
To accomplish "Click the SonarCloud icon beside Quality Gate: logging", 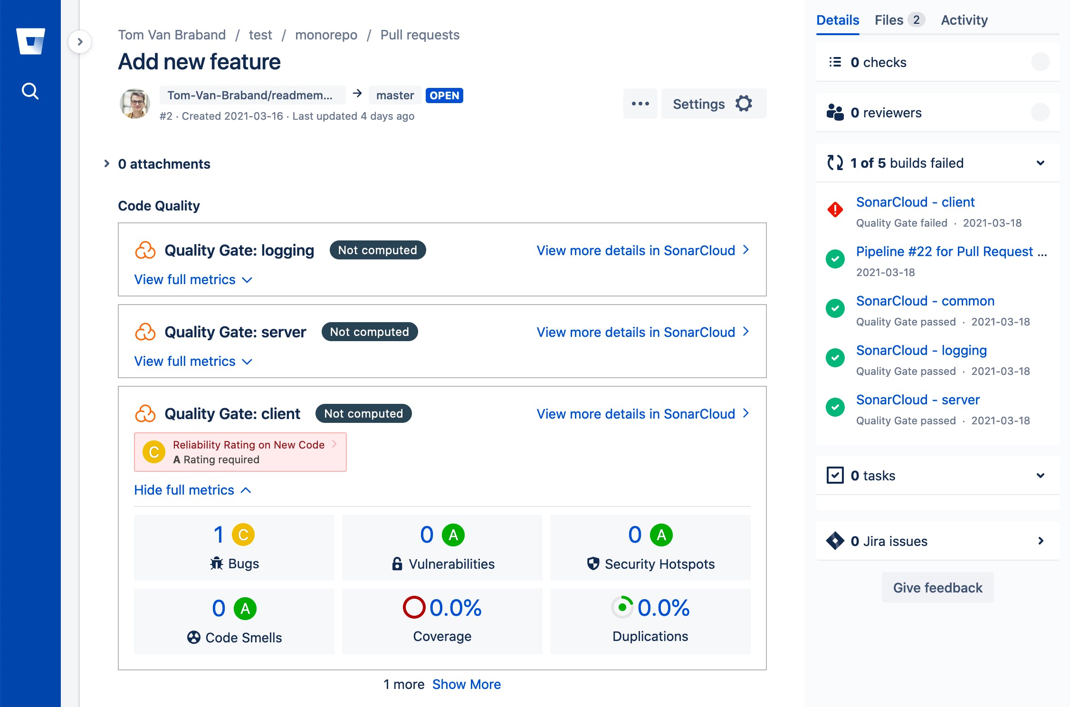I will pos(145,250).
